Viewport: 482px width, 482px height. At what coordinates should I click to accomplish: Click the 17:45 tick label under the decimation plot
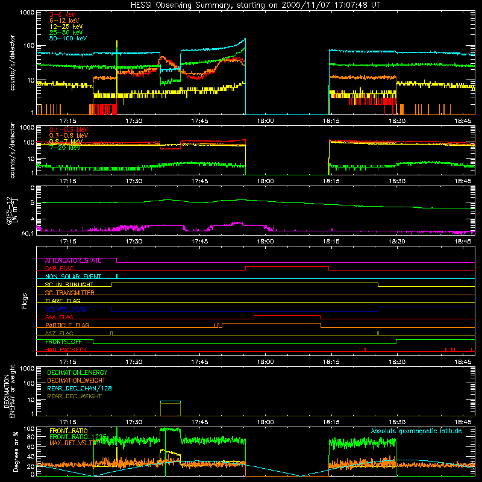click(199, 422)
